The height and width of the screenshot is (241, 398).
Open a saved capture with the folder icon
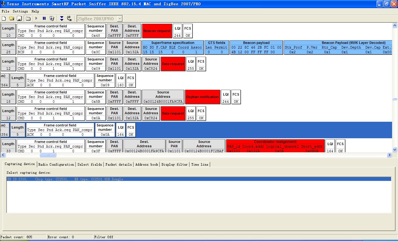tap(12, 19)
